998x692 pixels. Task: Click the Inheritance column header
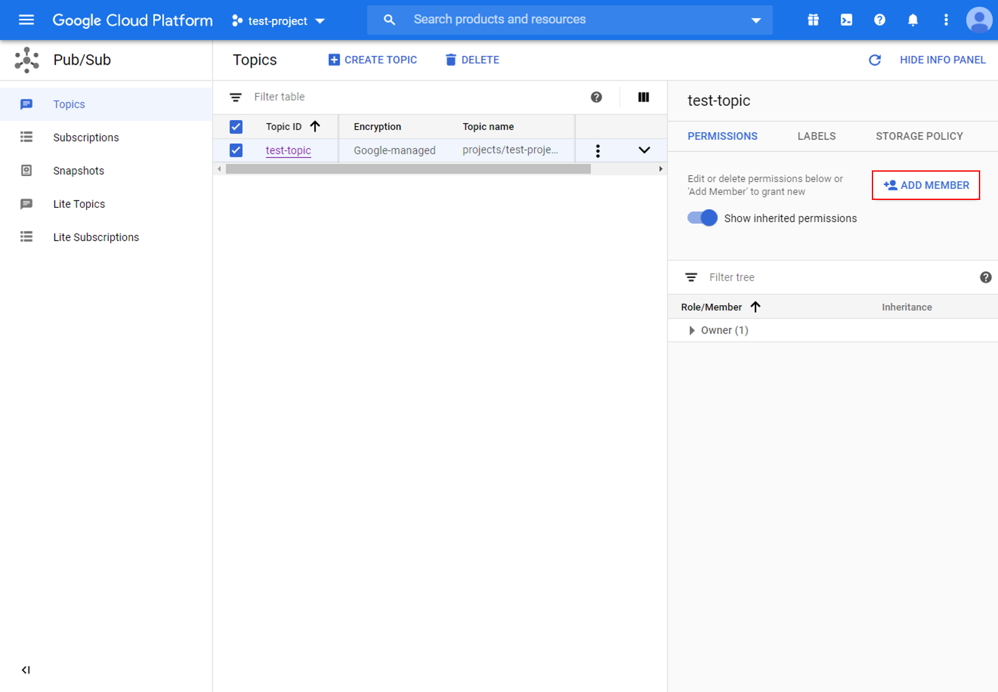[x=907, y=307]
